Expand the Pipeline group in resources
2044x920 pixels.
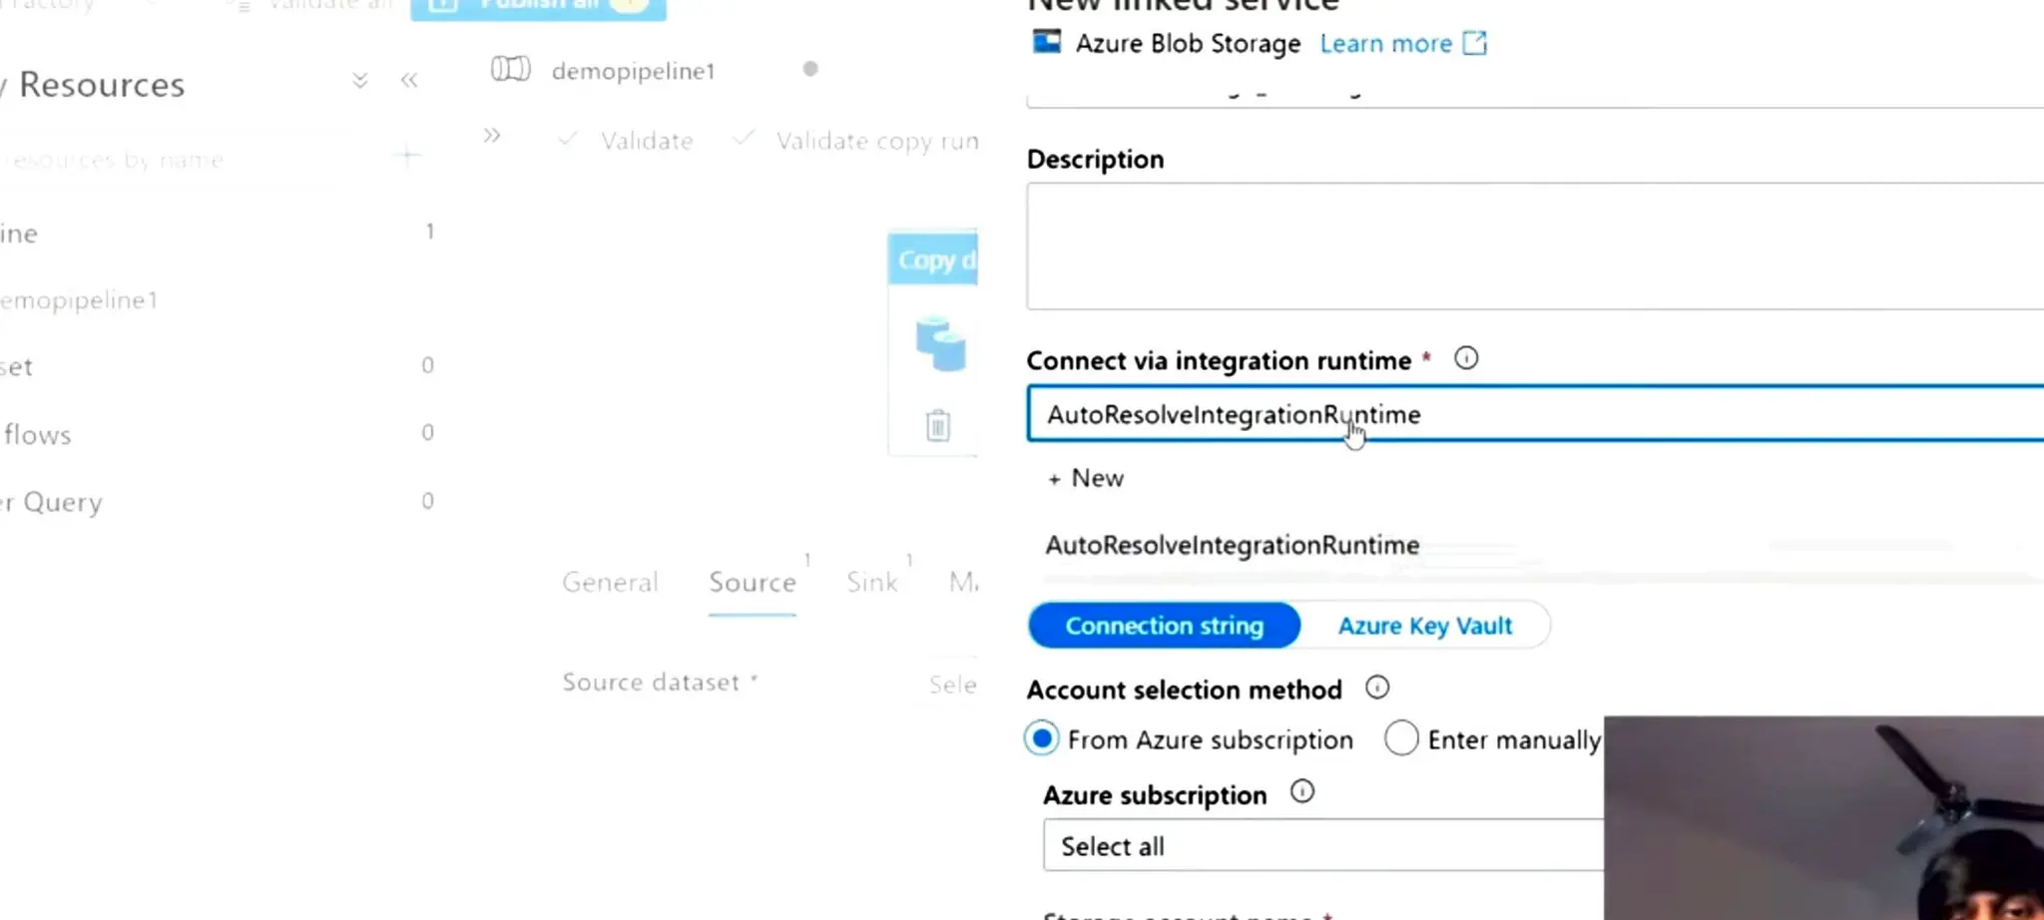pyautogui.click(x=19, y=233)
